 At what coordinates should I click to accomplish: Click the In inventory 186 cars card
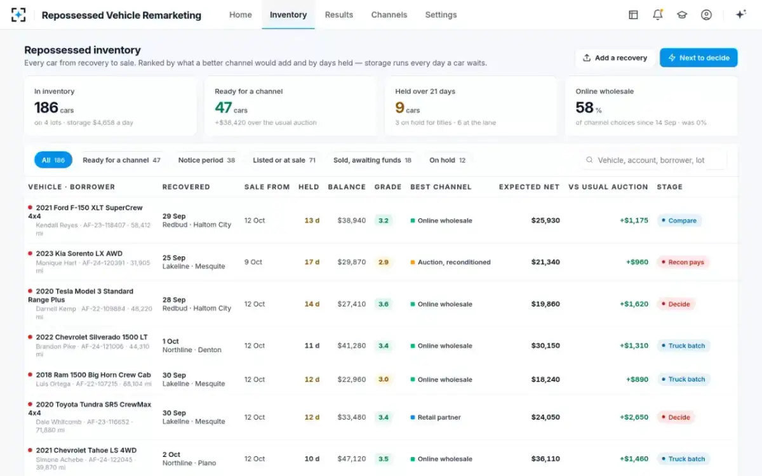coord(110,106)
